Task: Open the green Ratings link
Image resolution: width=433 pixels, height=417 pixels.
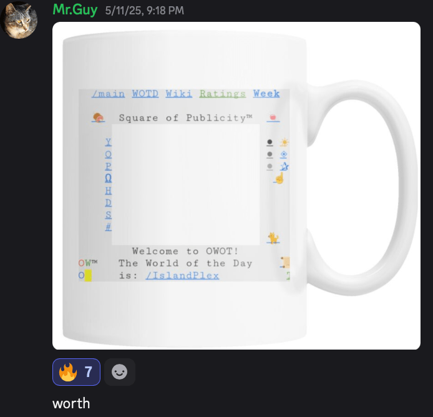Action: click(223, 94)
